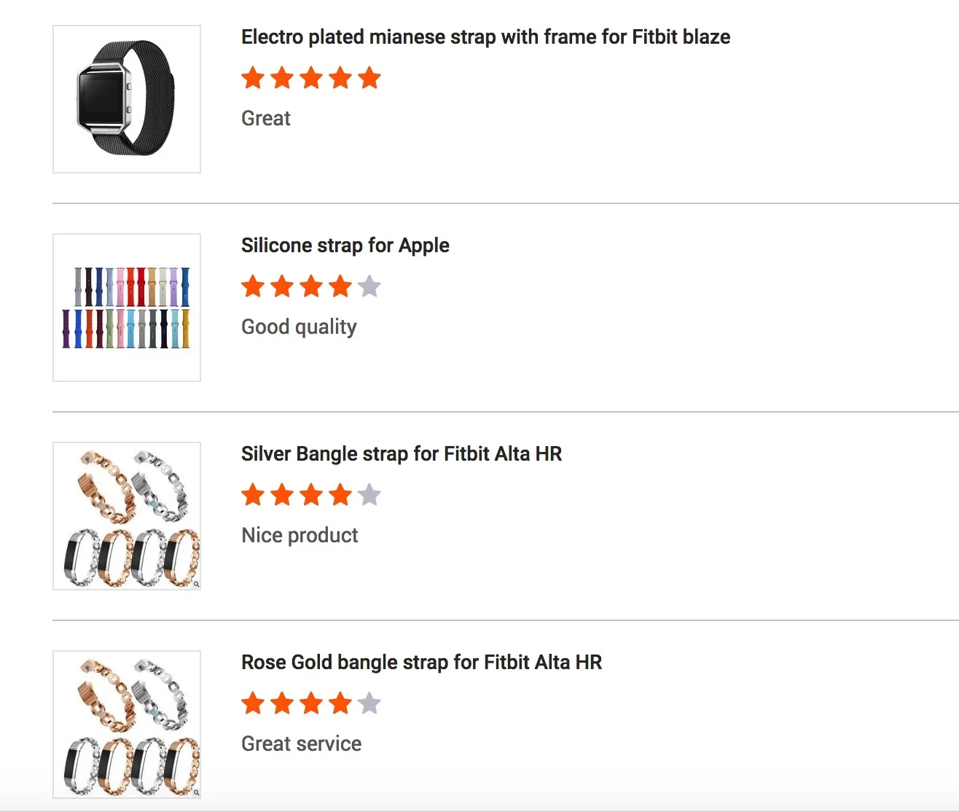Open the Rose Gold bangle strap thumbnail

[x=127, y=725]
